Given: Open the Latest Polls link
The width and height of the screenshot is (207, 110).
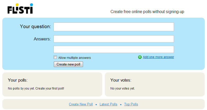Looking at the screenshot, I should click(108, 104).
